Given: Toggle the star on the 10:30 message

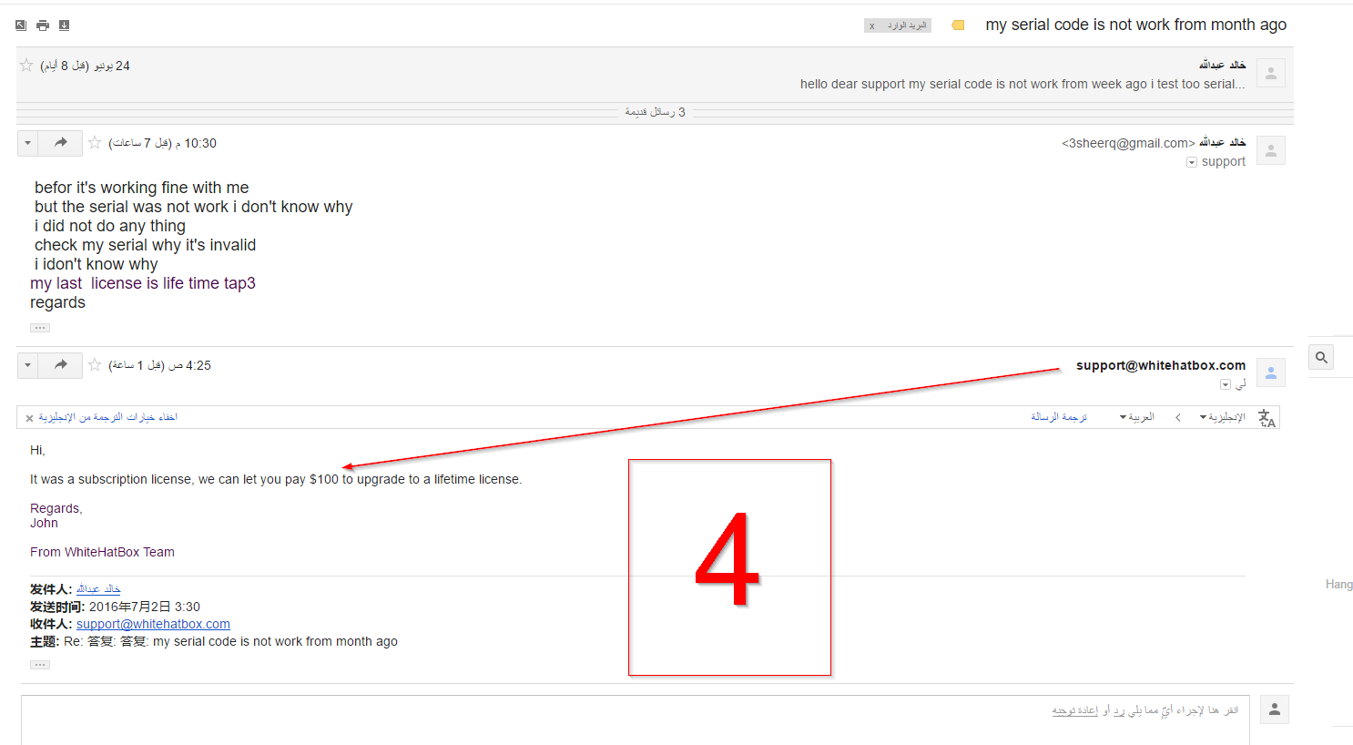Looking at the screenshot, I should pos(95,143).
